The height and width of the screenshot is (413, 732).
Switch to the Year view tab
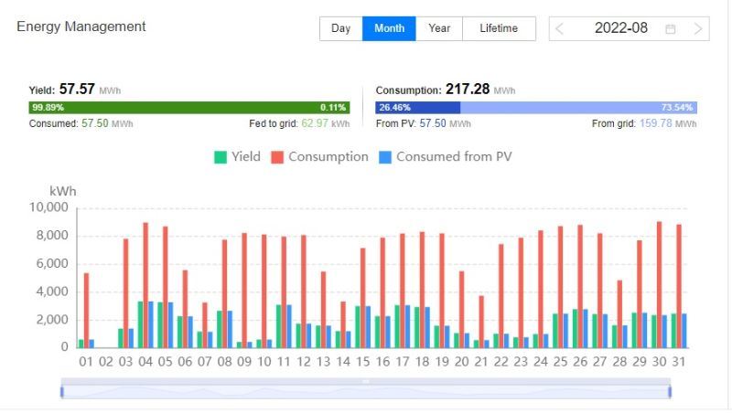(x=439, y=28)
